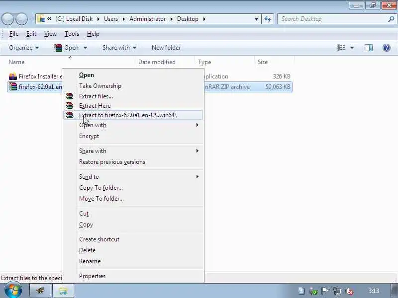
Task: Click the change view icon
Action: point(341,48)
